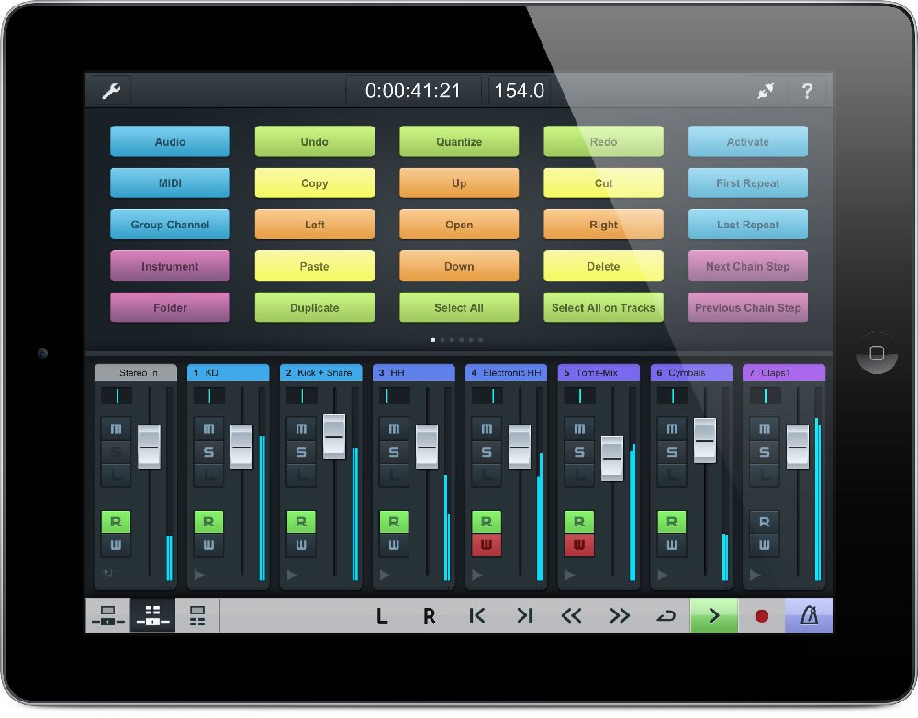The image size is (918, 718).
Task: Solo the HH channel
Action: pos(394,452)
